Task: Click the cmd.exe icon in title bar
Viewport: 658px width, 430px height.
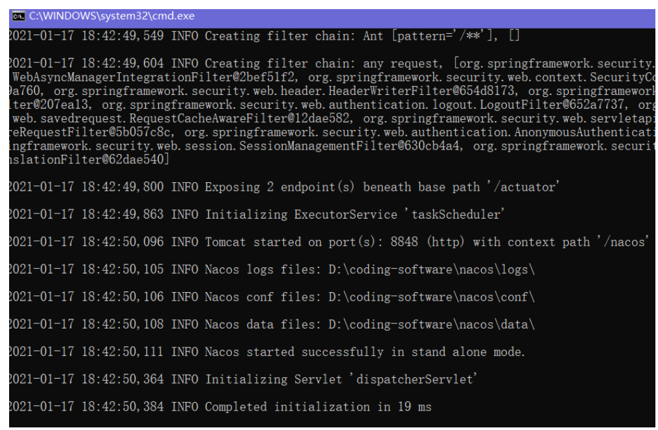Action: (18, 16)
